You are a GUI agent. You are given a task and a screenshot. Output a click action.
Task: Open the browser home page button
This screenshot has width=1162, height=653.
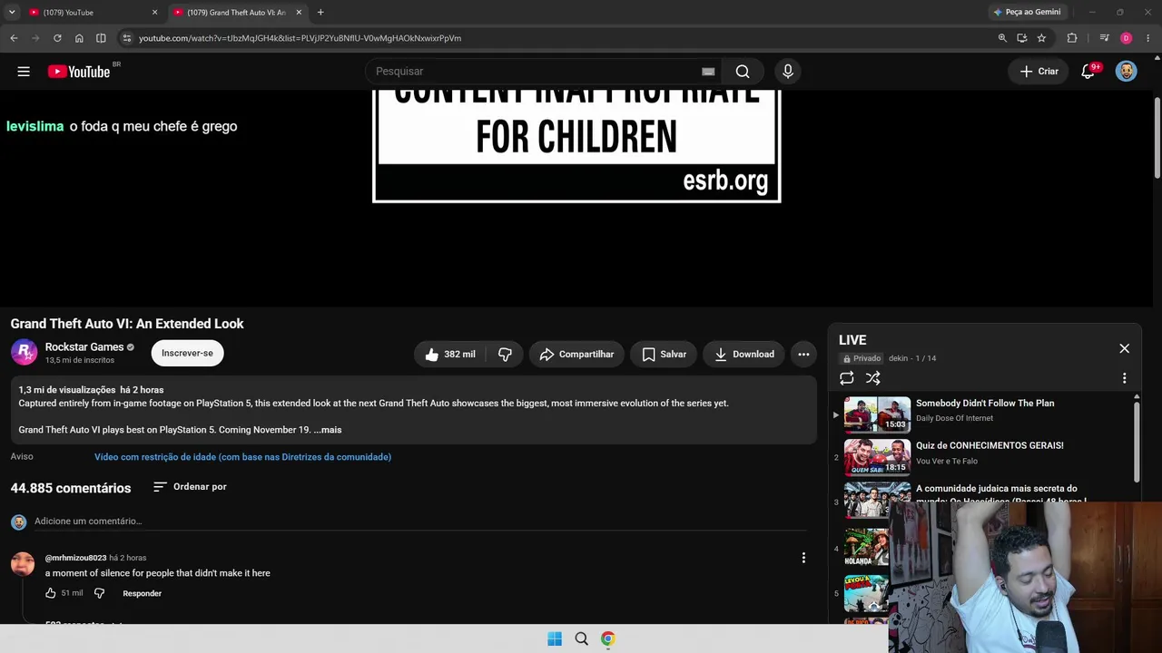(79, 38)
